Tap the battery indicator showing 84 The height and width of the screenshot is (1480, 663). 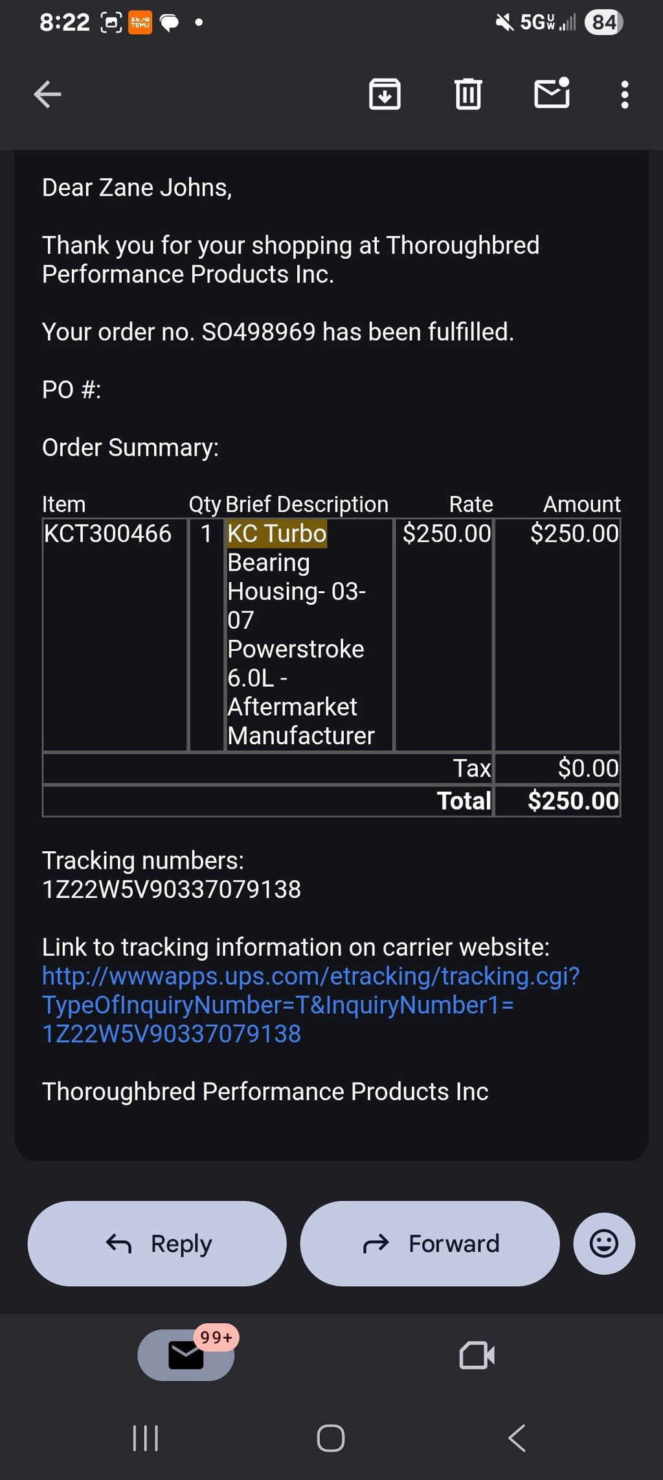(x=603, y=23)
